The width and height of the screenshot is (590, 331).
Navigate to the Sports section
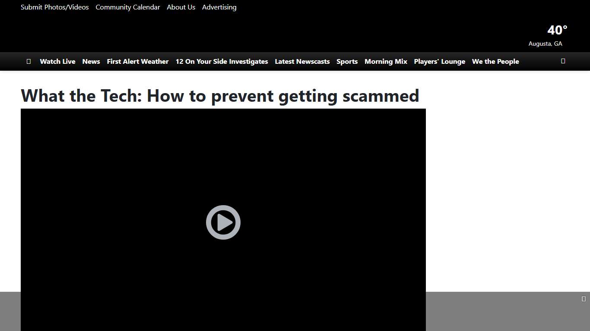point(347,61)
